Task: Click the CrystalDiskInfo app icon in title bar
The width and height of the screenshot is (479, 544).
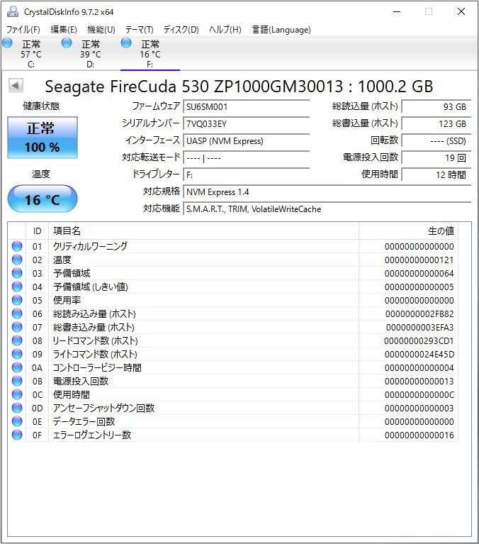Action: tap(12, 12)
